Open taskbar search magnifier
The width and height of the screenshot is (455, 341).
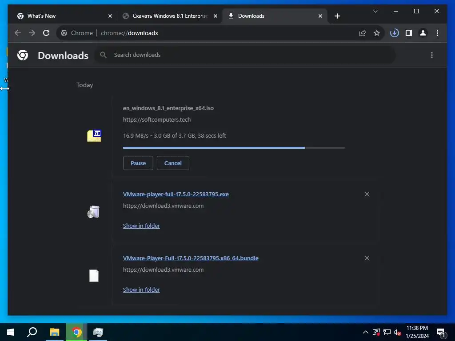32,332
